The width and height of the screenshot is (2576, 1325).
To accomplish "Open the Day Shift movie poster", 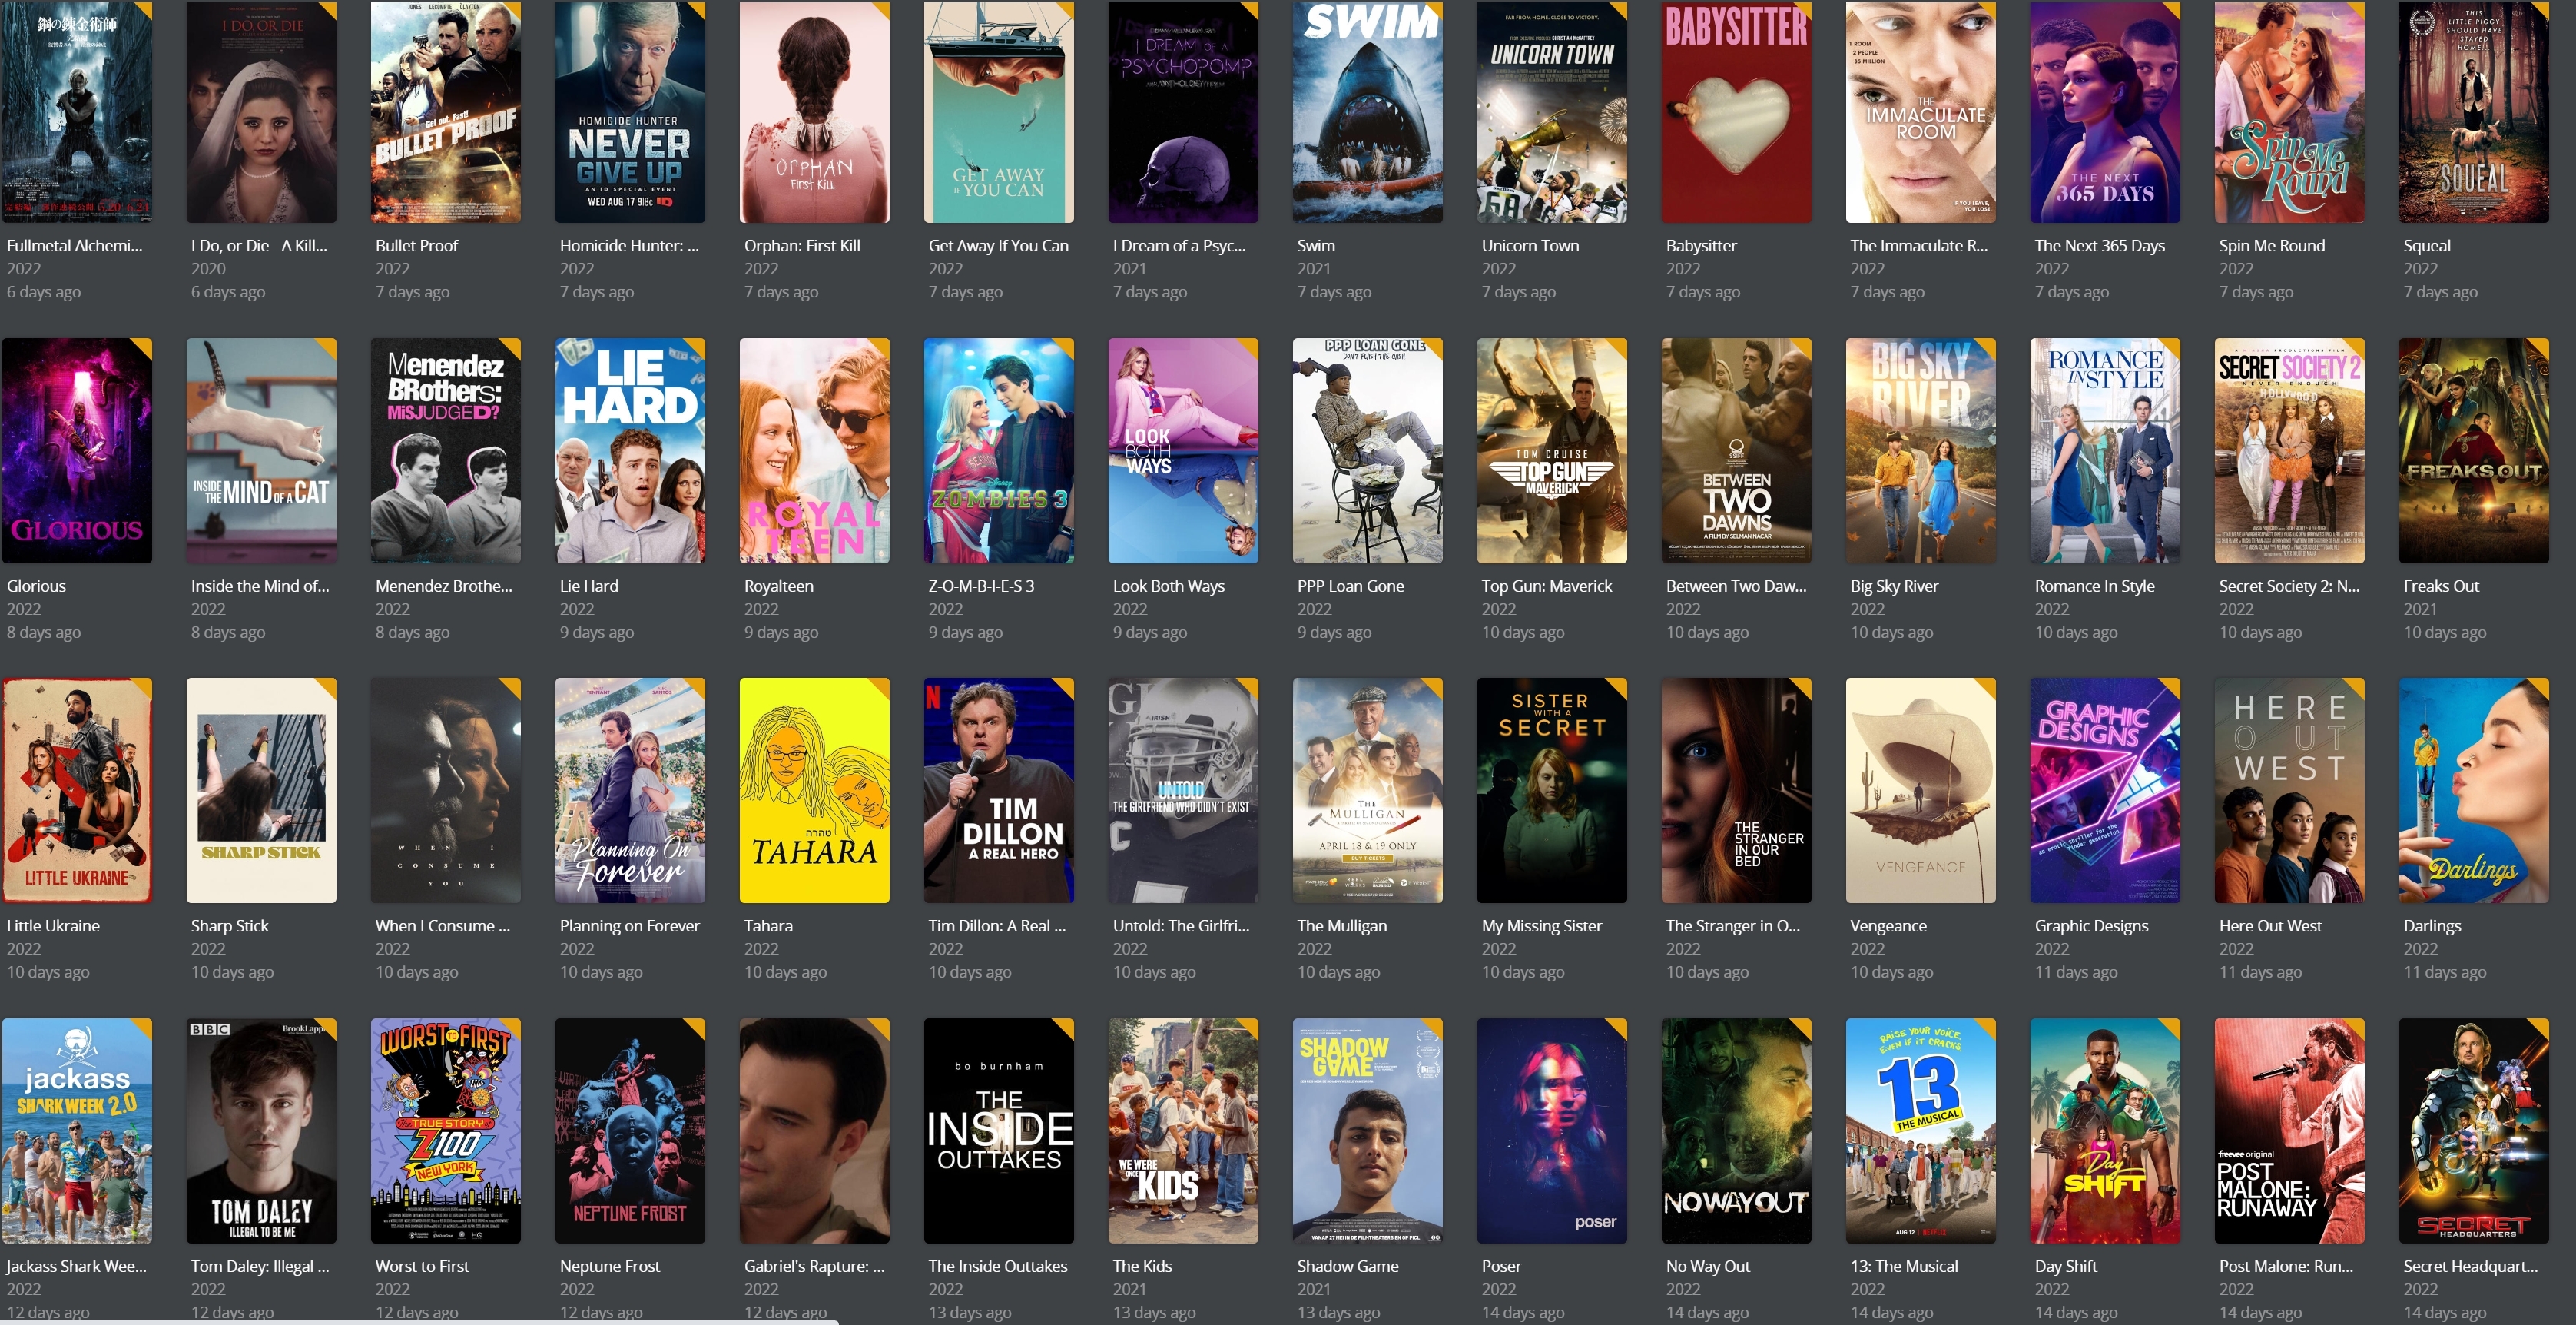I will point(2105,1131).
